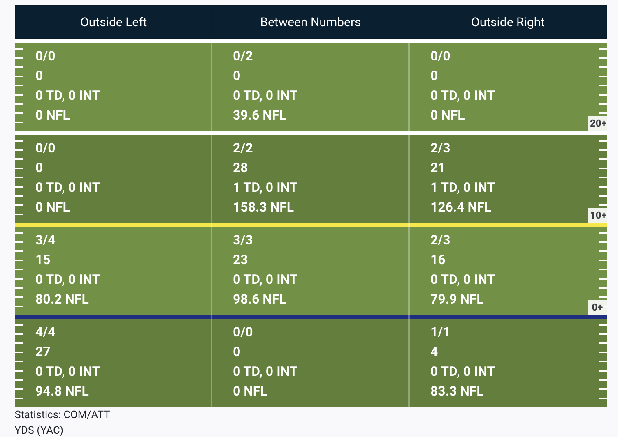Image resolution: width=618 pixels, height=437 pixels.
Task: Click the blue line of scrimmage
Action: pyautogui.click(x=311, y=317)
